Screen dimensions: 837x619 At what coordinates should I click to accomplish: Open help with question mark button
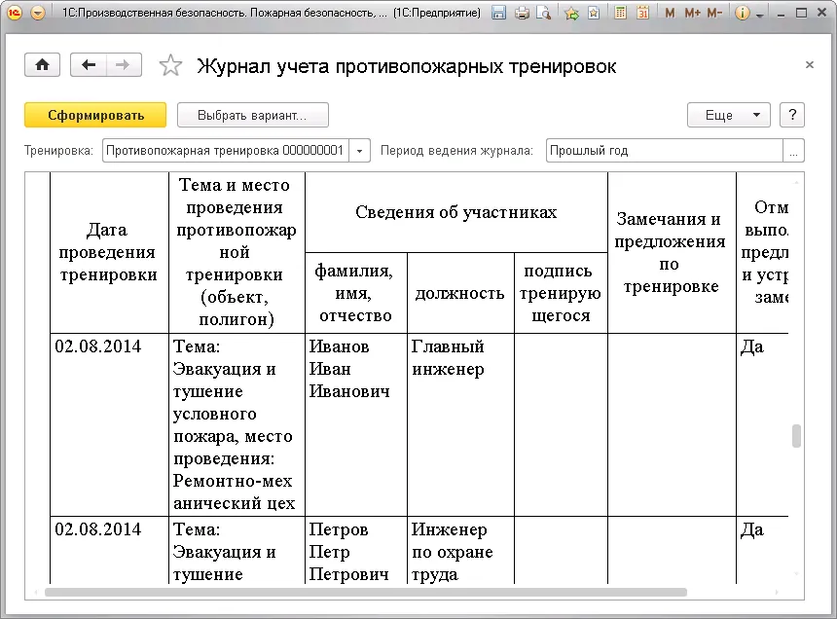[x=792, y=115]
